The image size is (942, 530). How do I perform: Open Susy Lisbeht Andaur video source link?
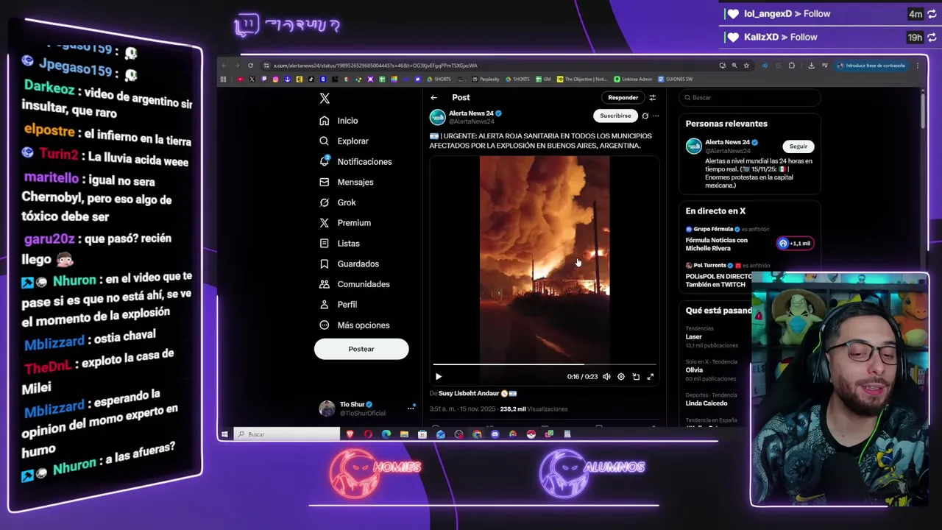pyautogui.click(x=477, y=393)
